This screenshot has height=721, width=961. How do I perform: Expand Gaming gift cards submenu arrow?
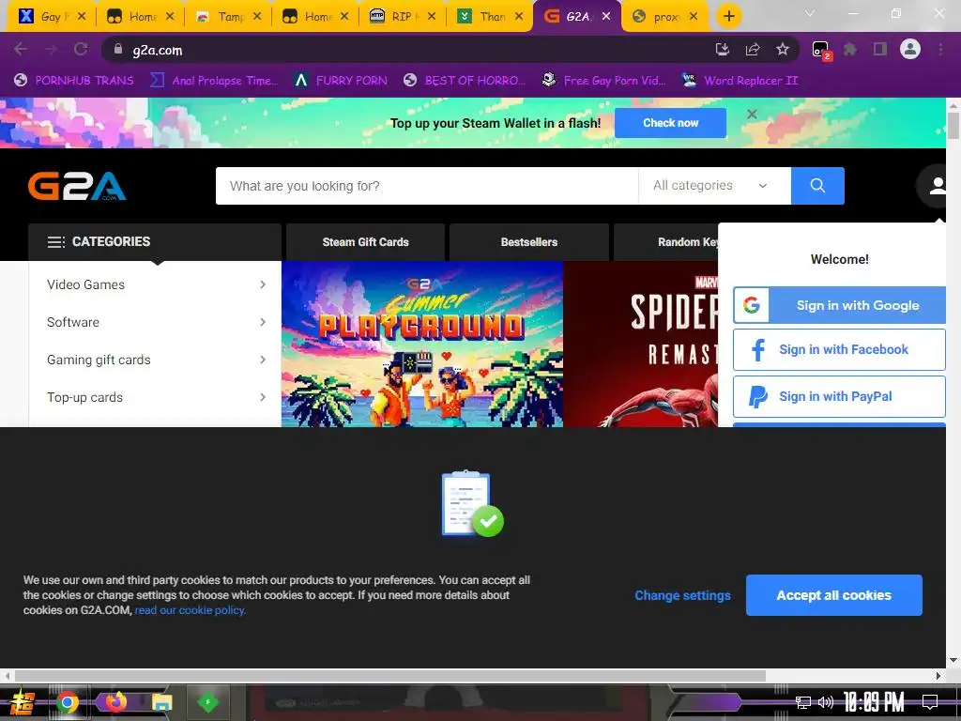point(263,360)
